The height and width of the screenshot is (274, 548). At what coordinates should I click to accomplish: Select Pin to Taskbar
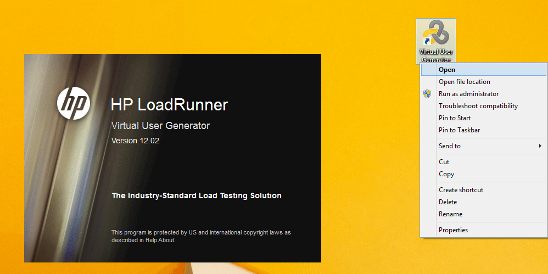(x=484, y=130)
